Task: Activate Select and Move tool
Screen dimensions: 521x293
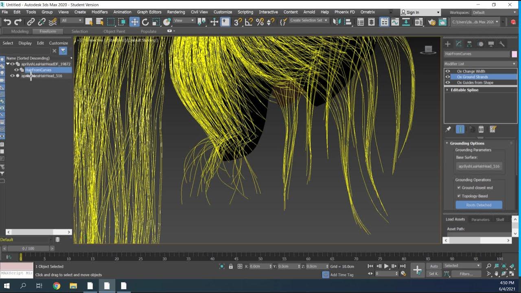Action: (134, 22)
